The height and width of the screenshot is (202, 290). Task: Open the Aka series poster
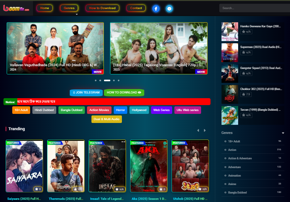coord(149,166)
